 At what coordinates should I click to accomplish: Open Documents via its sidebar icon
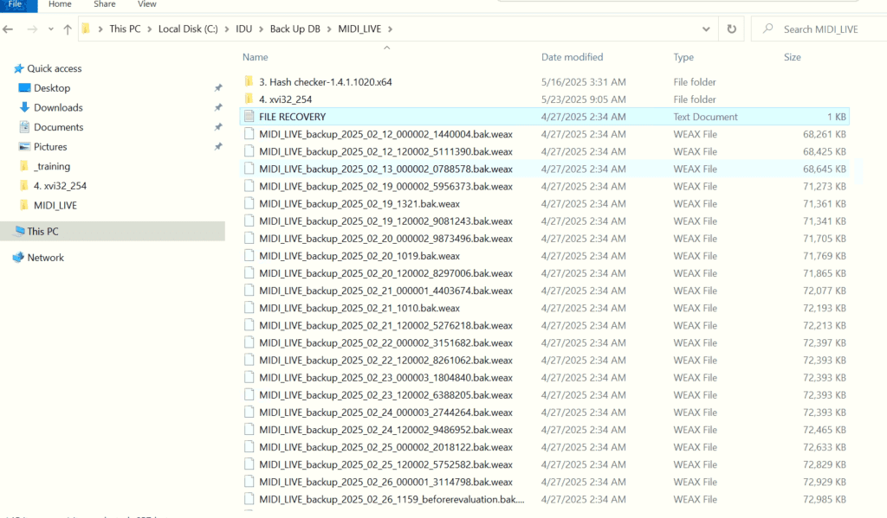pos(24,127)
